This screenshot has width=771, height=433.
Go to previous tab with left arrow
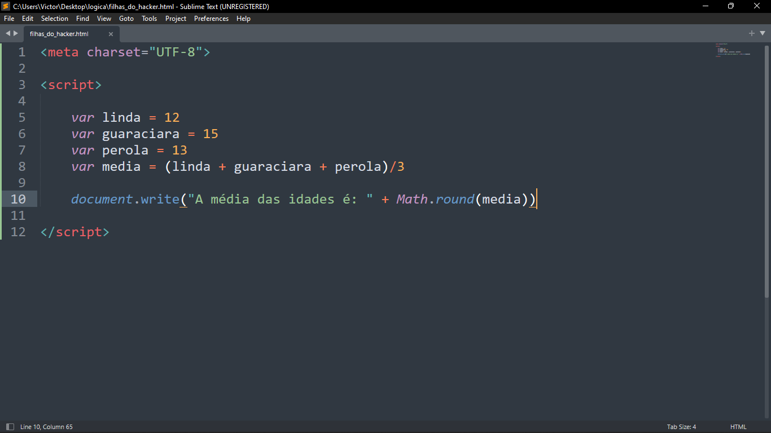8,33
